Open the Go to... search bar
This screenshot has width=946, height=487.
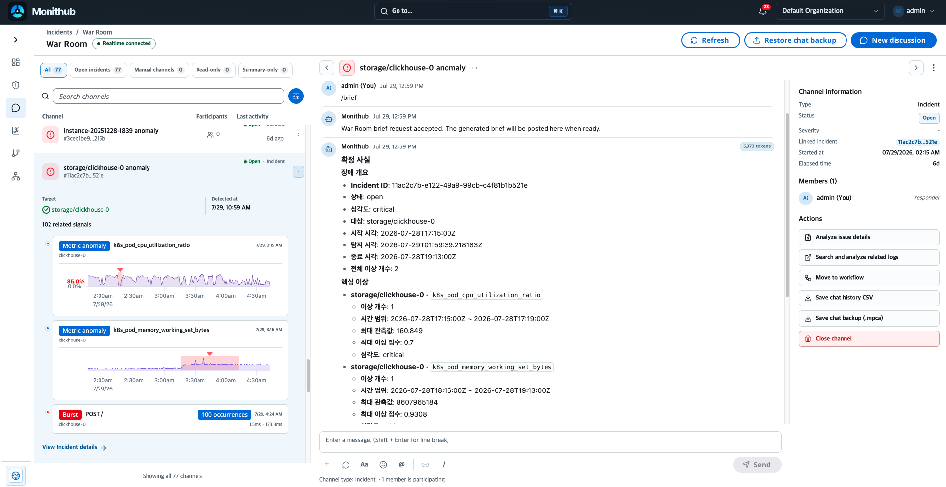pyautogui.click(x=473, y=11)
